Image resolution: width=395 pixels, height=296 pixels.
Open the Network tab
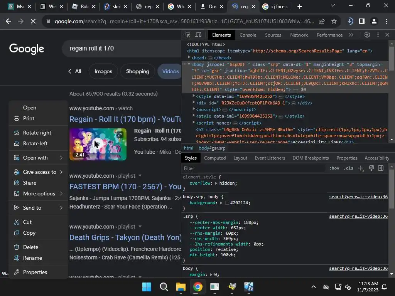pos(299,35)
